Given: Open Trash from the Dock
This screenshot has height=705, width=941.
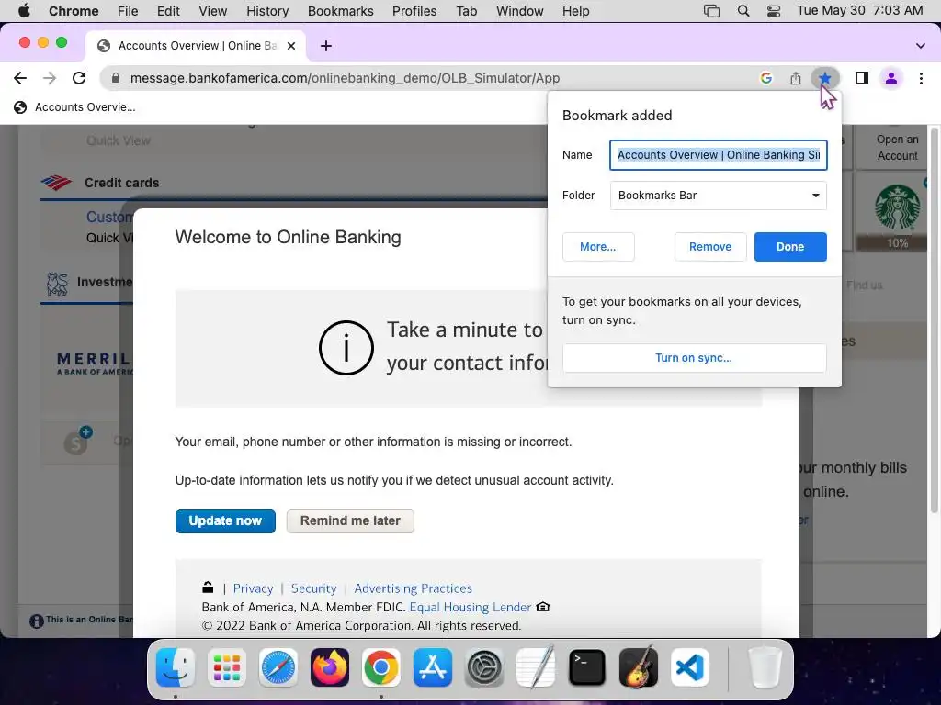Looking at the screenshot, I should (765, 667).
